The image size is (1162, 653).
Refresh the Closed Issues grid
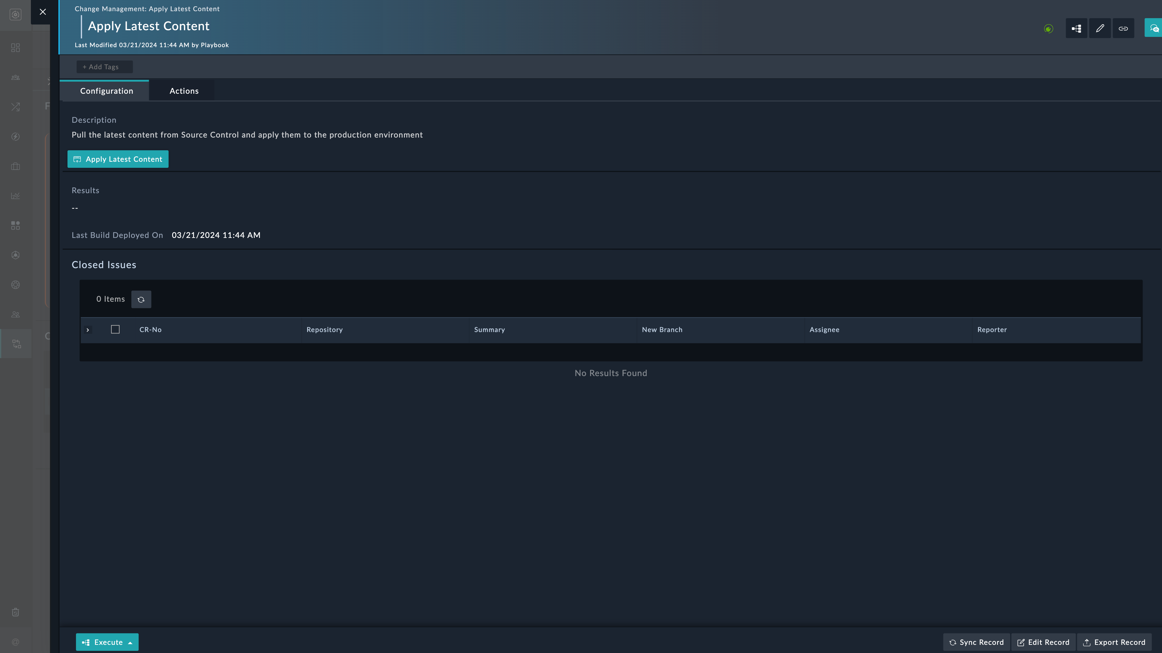click(141, 299)
